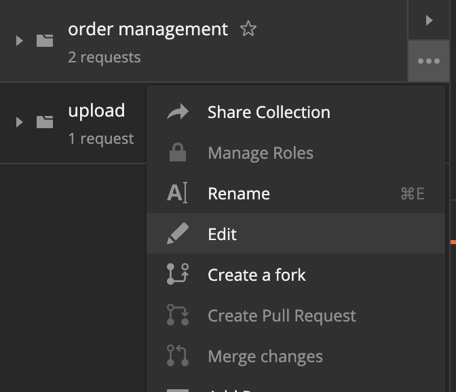Select the Edit menu entry
This screenshot has height=392, width=456.
pyautogui.click(x=223, y=235)
